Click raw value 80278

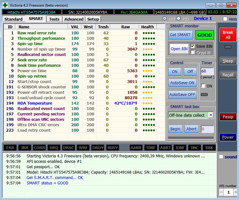131,98
